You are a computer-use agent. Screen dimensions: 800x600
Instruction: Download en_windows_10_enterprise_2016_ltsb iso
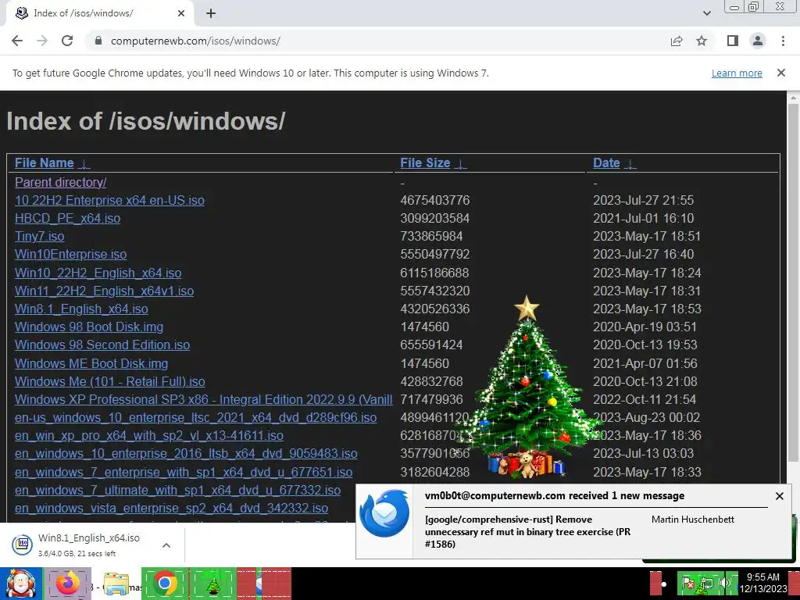(x=186, y=453)
